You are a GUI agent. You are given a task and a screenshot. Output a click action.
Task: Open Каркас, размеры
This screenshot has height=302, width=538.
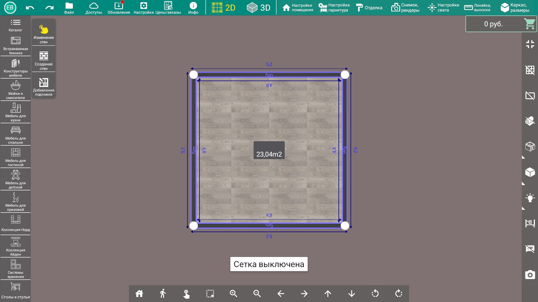pos(515,8)
